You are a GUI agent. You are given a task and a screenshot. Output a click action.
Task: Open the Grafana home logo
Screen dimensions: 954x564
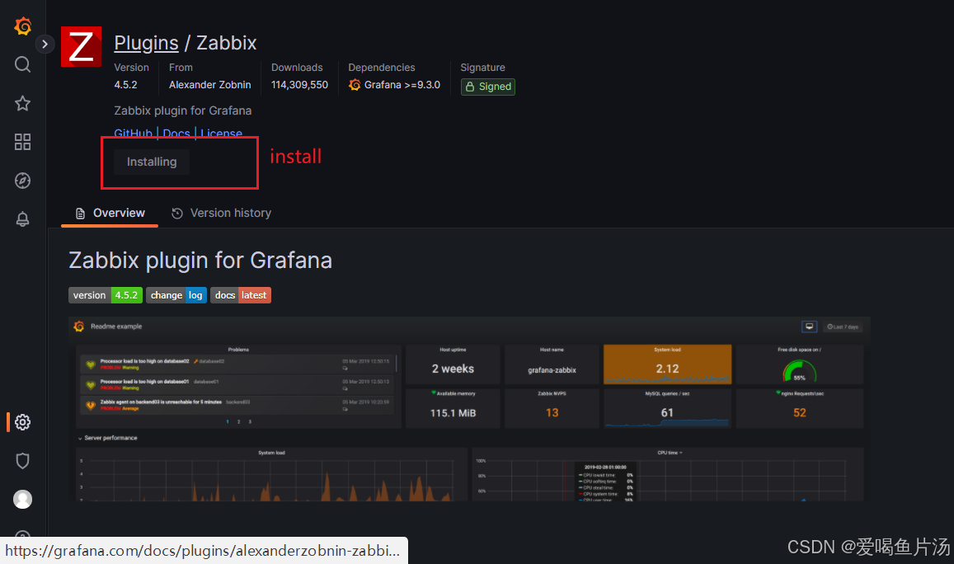tap(22, 26)
